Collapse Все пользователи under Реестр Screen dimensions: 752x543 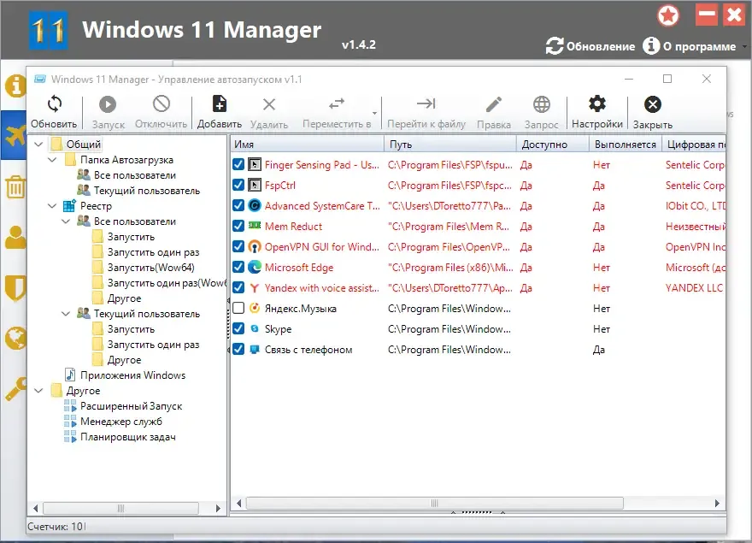[66, 221]
